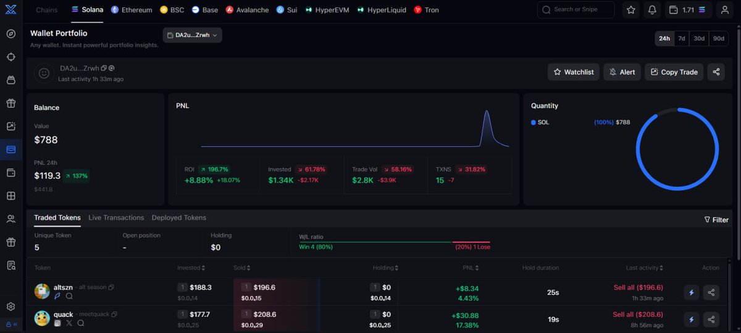Share the altszn row

pos(711,292)
